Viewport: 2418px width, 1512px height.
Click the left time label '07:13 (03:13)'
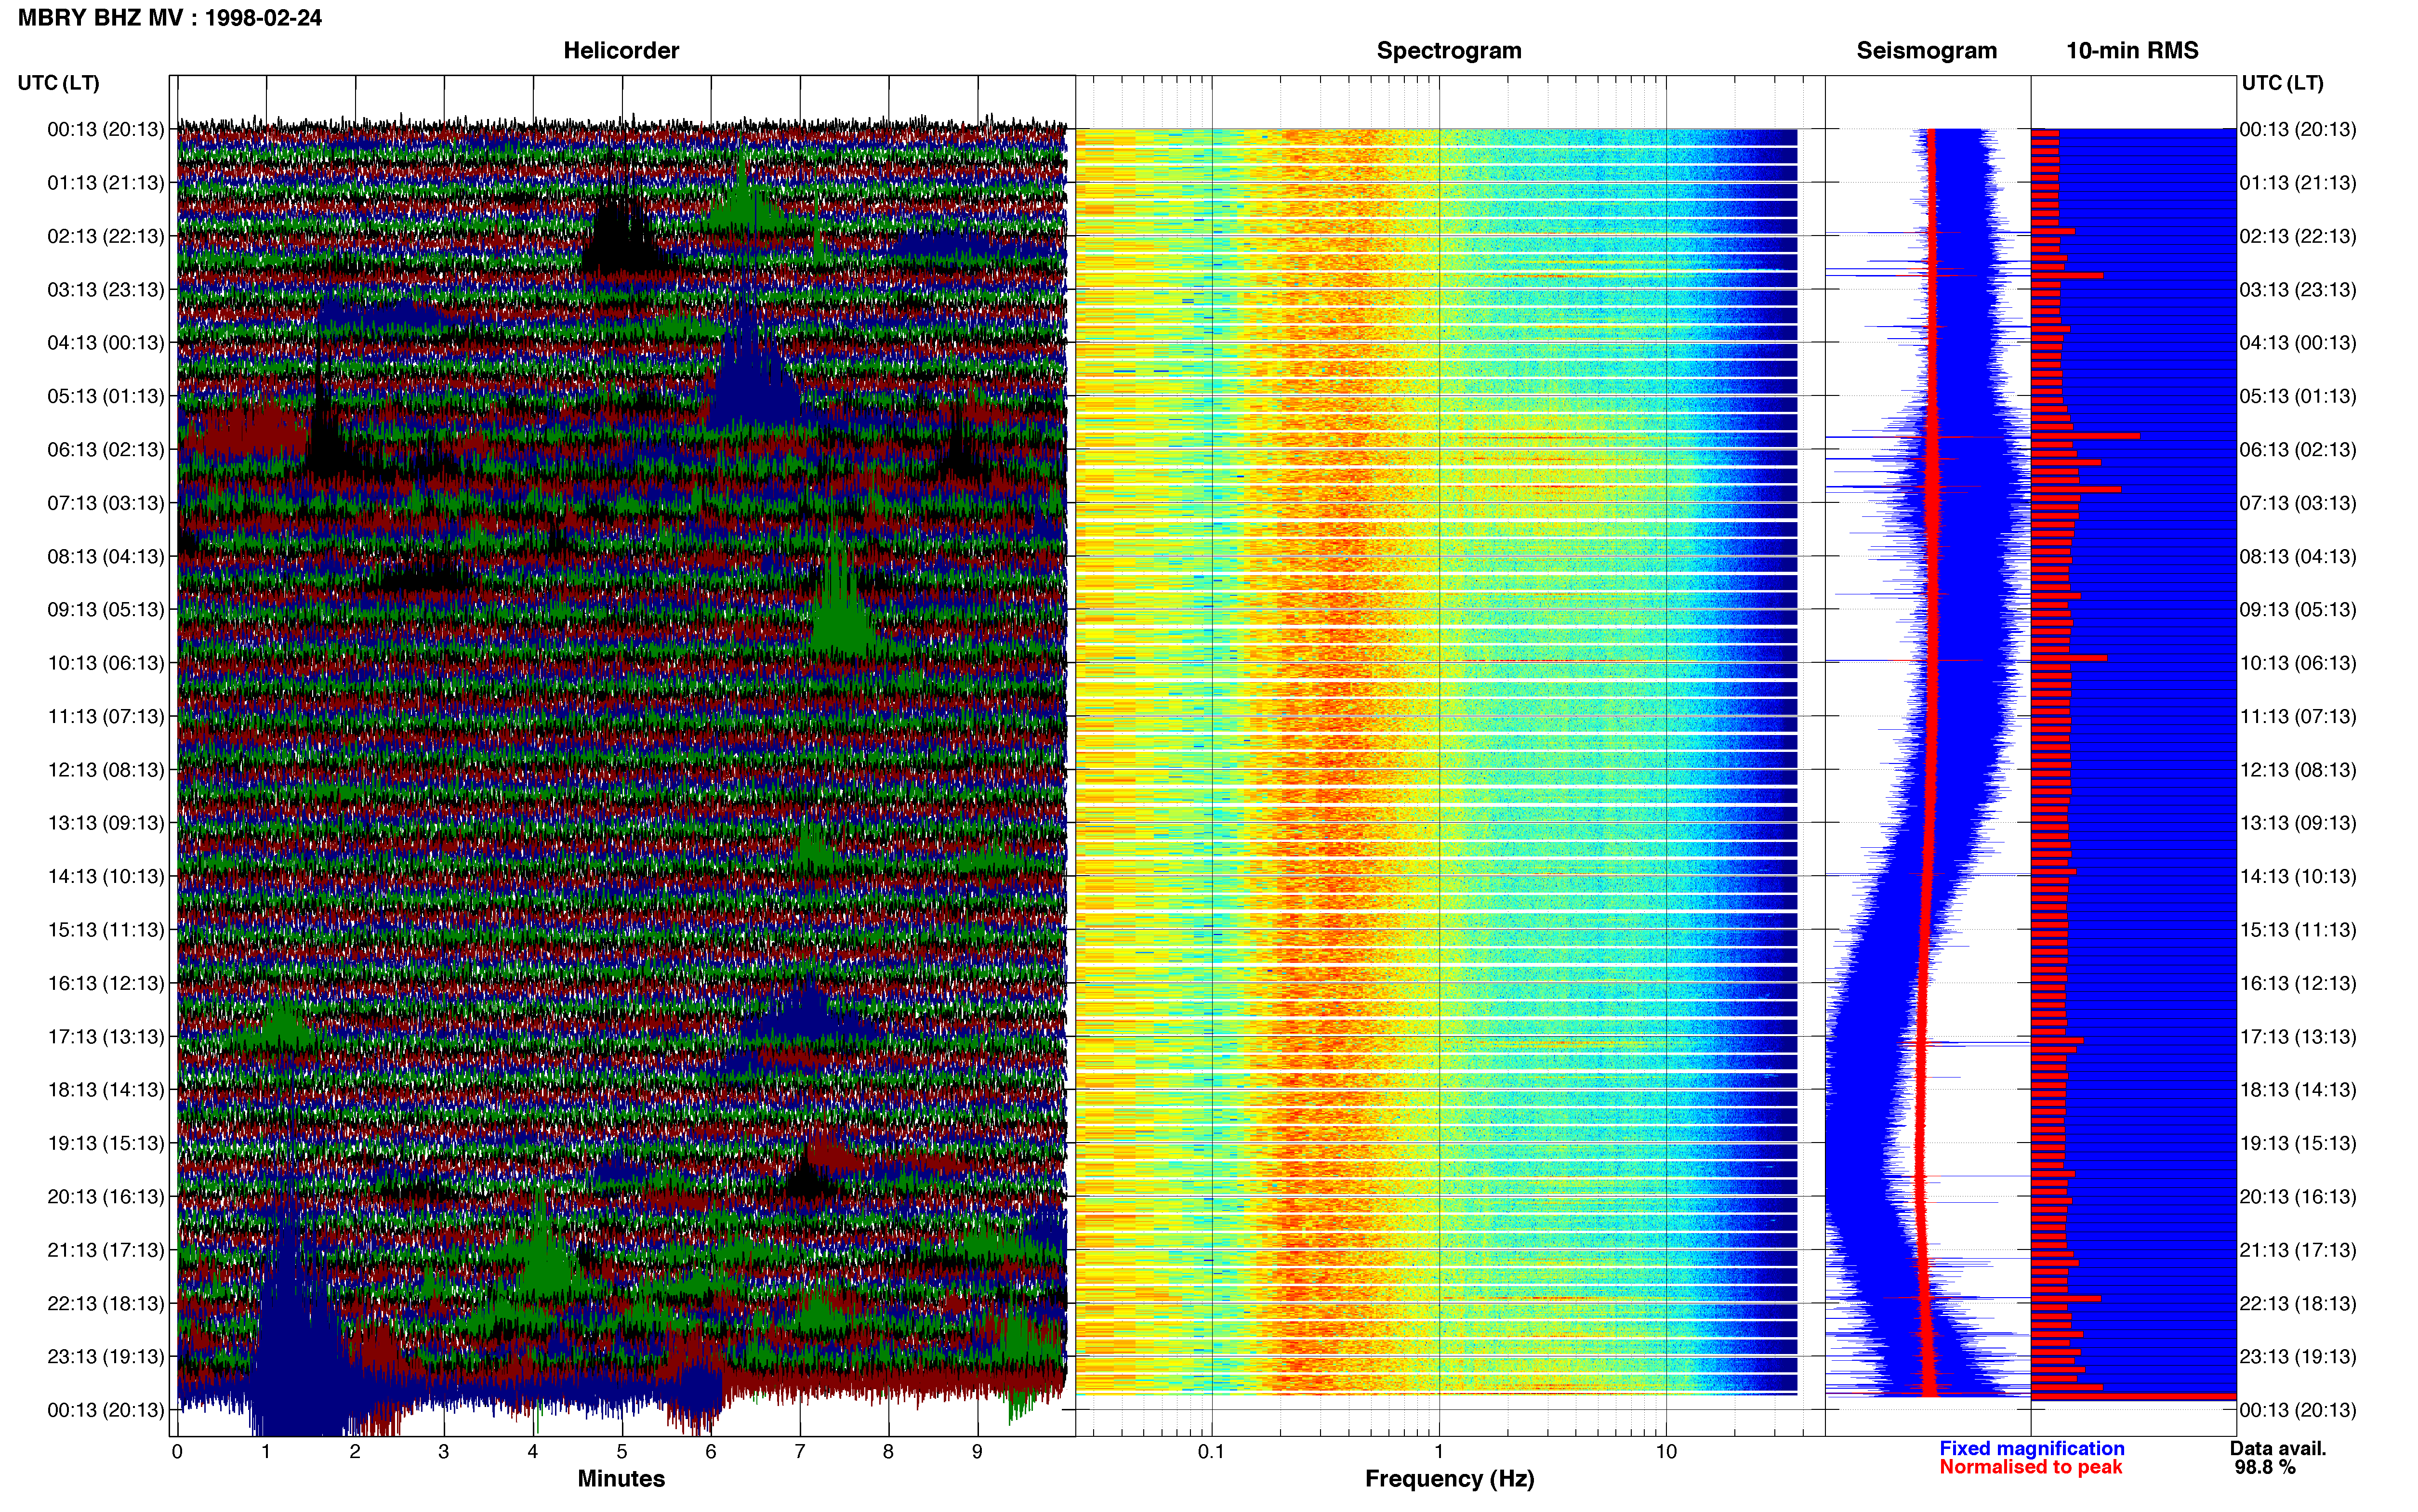coord(106,503)
